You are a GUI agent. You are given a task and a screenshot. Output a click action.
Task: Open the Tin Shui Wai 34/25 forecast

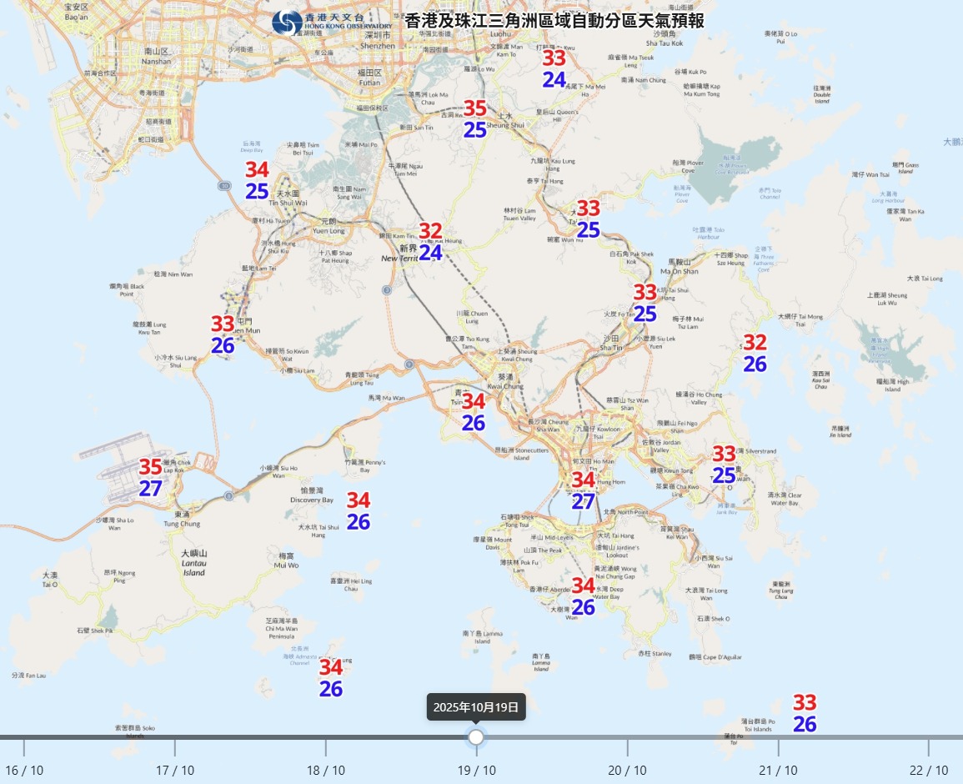[257, 180]
